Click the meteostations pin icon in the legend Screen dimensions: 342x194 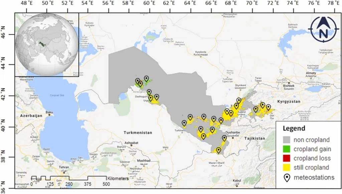286,178
